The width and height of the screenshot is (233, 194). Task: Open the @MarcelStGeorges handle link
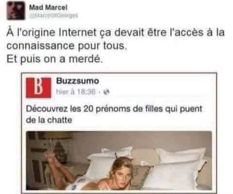pos(53,16)
